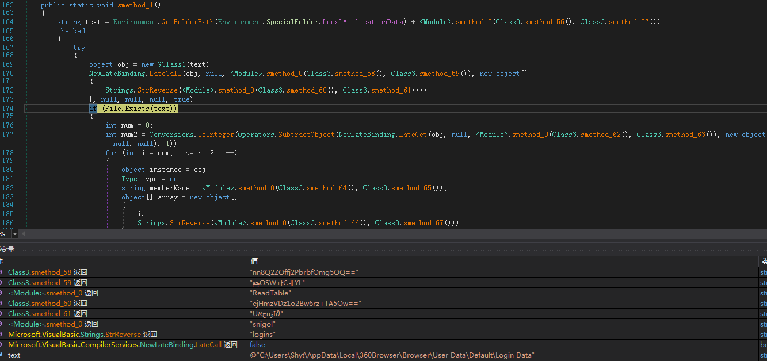Select the Class3.smethod_59 返回 row
The height and width of the screenshot is (361, 767).
point(48,282)
